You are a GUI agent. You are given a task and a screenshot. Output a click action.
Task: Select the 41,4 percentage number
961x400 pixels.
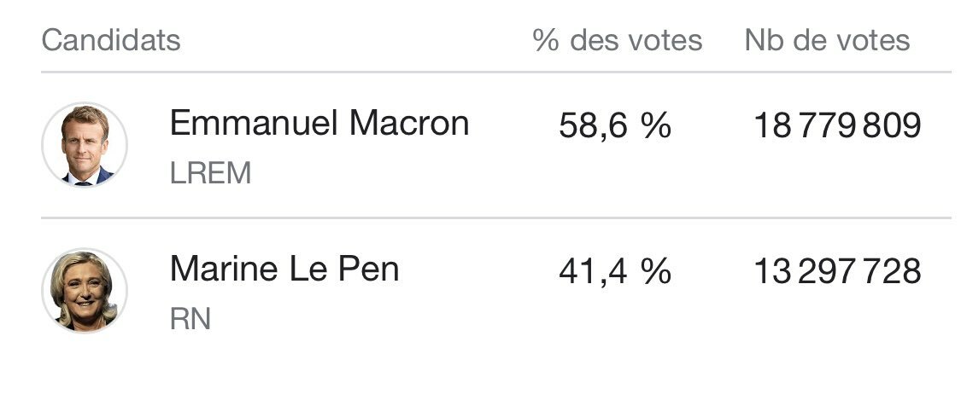click(x=594, y=271)
